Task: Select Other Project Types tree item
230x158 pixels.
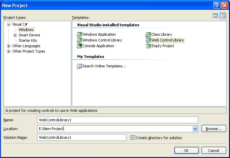Action: 29,51
